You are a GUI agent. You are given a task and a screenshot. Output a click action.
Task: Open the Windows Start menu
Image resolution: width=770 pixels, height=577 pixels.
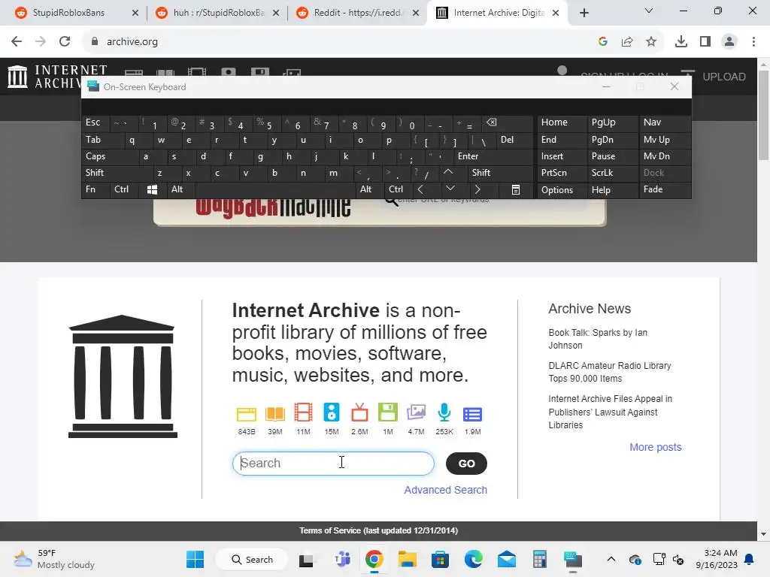[195, 559]
